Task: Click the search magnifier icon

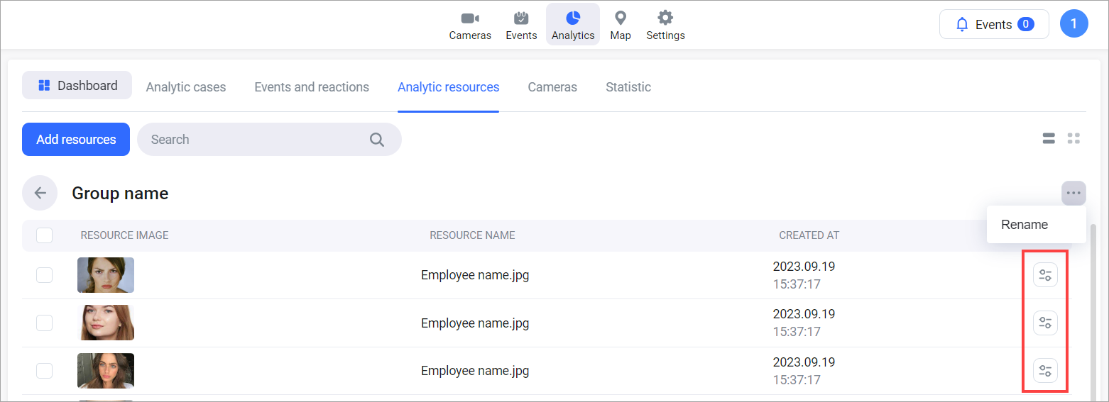Action: 377,140
